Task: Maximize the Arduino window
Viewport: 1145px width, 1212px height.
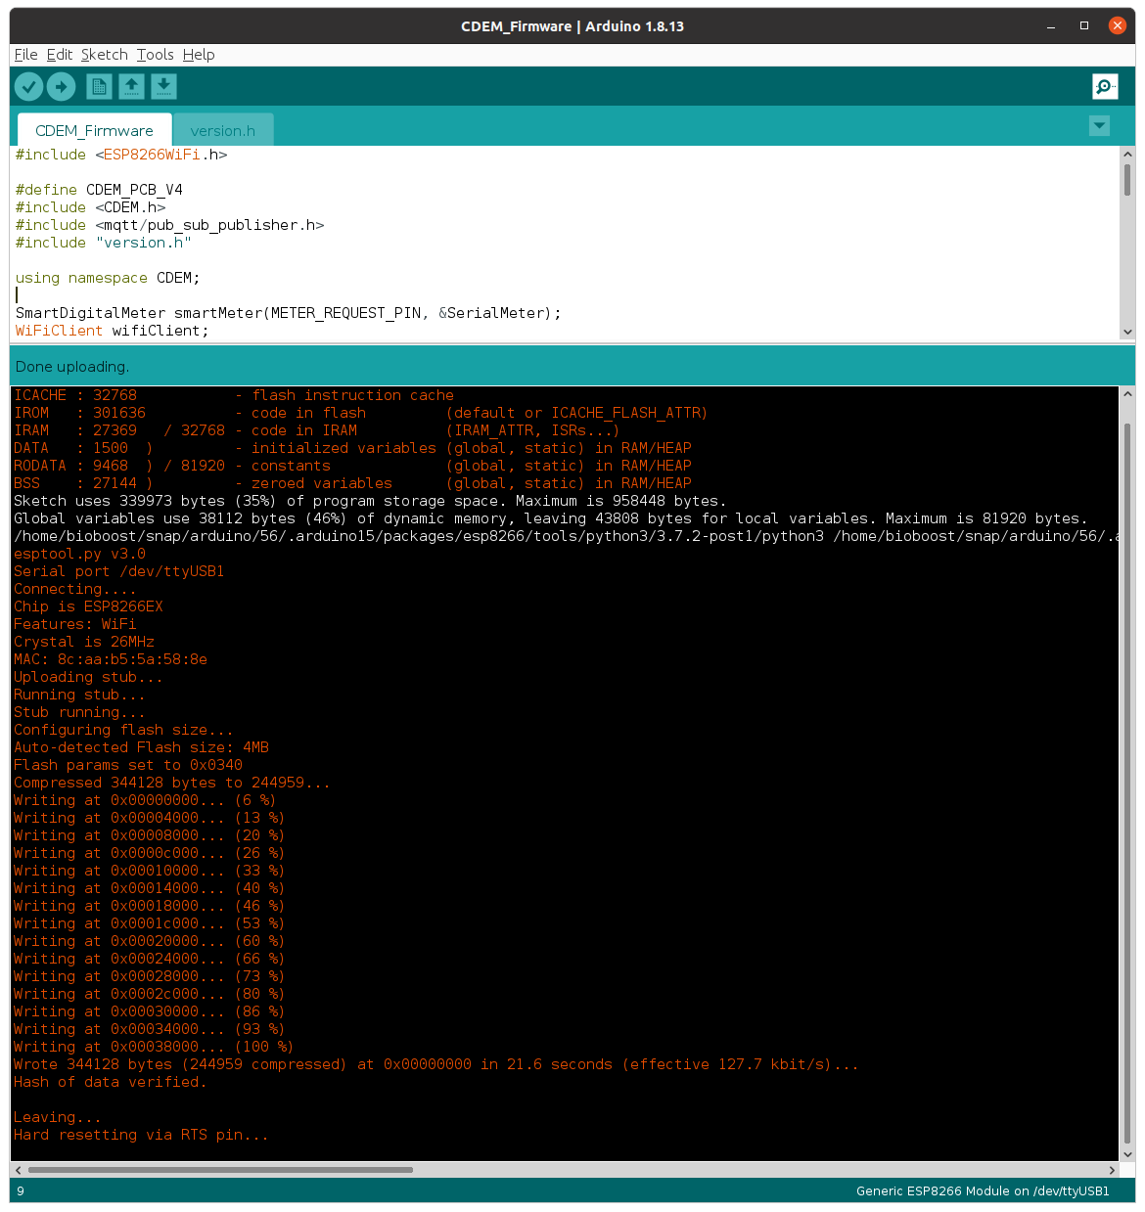Action: tap(1084, 25)
